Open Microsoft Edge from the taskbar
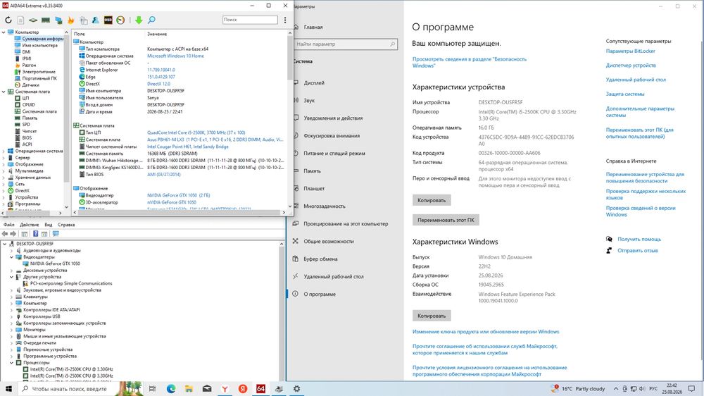 171,389
